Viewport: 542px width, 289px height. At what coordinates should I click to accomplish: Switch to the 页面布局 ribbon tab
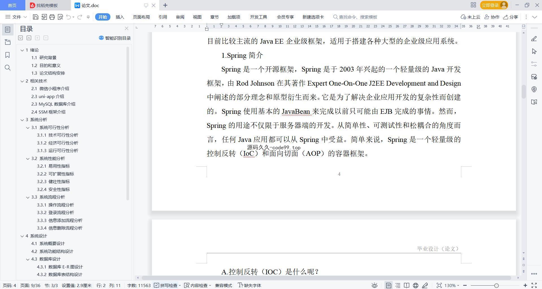click(141, 17)
